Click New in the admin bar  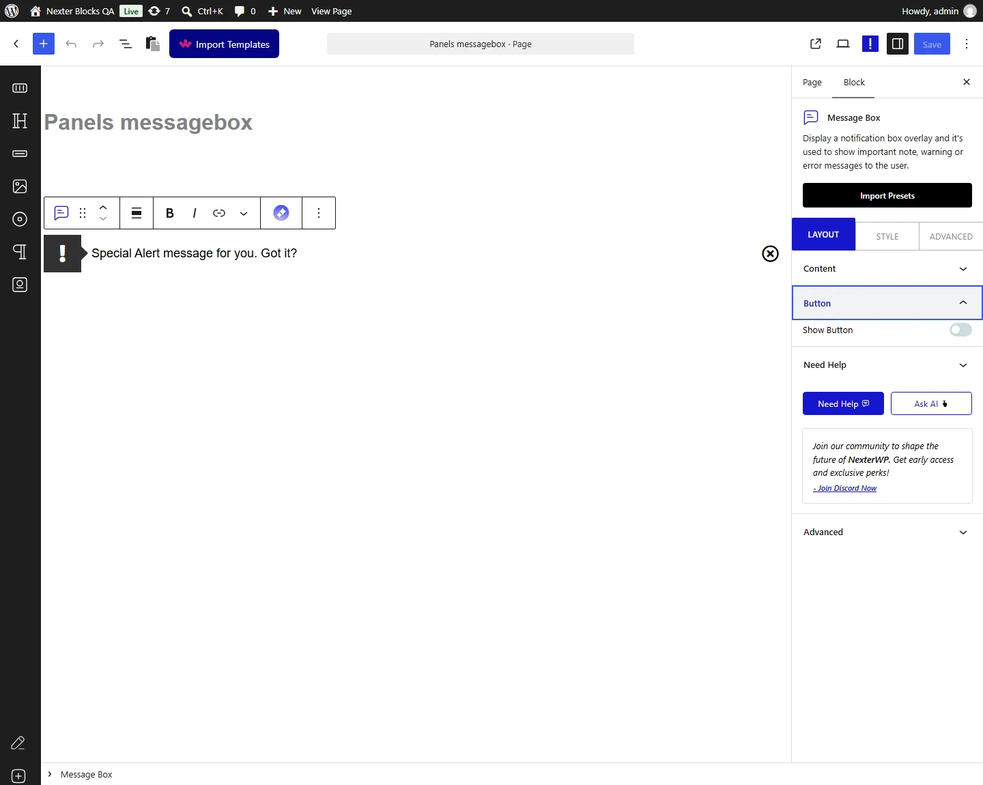pyautogui.click(x=285, y=11)
